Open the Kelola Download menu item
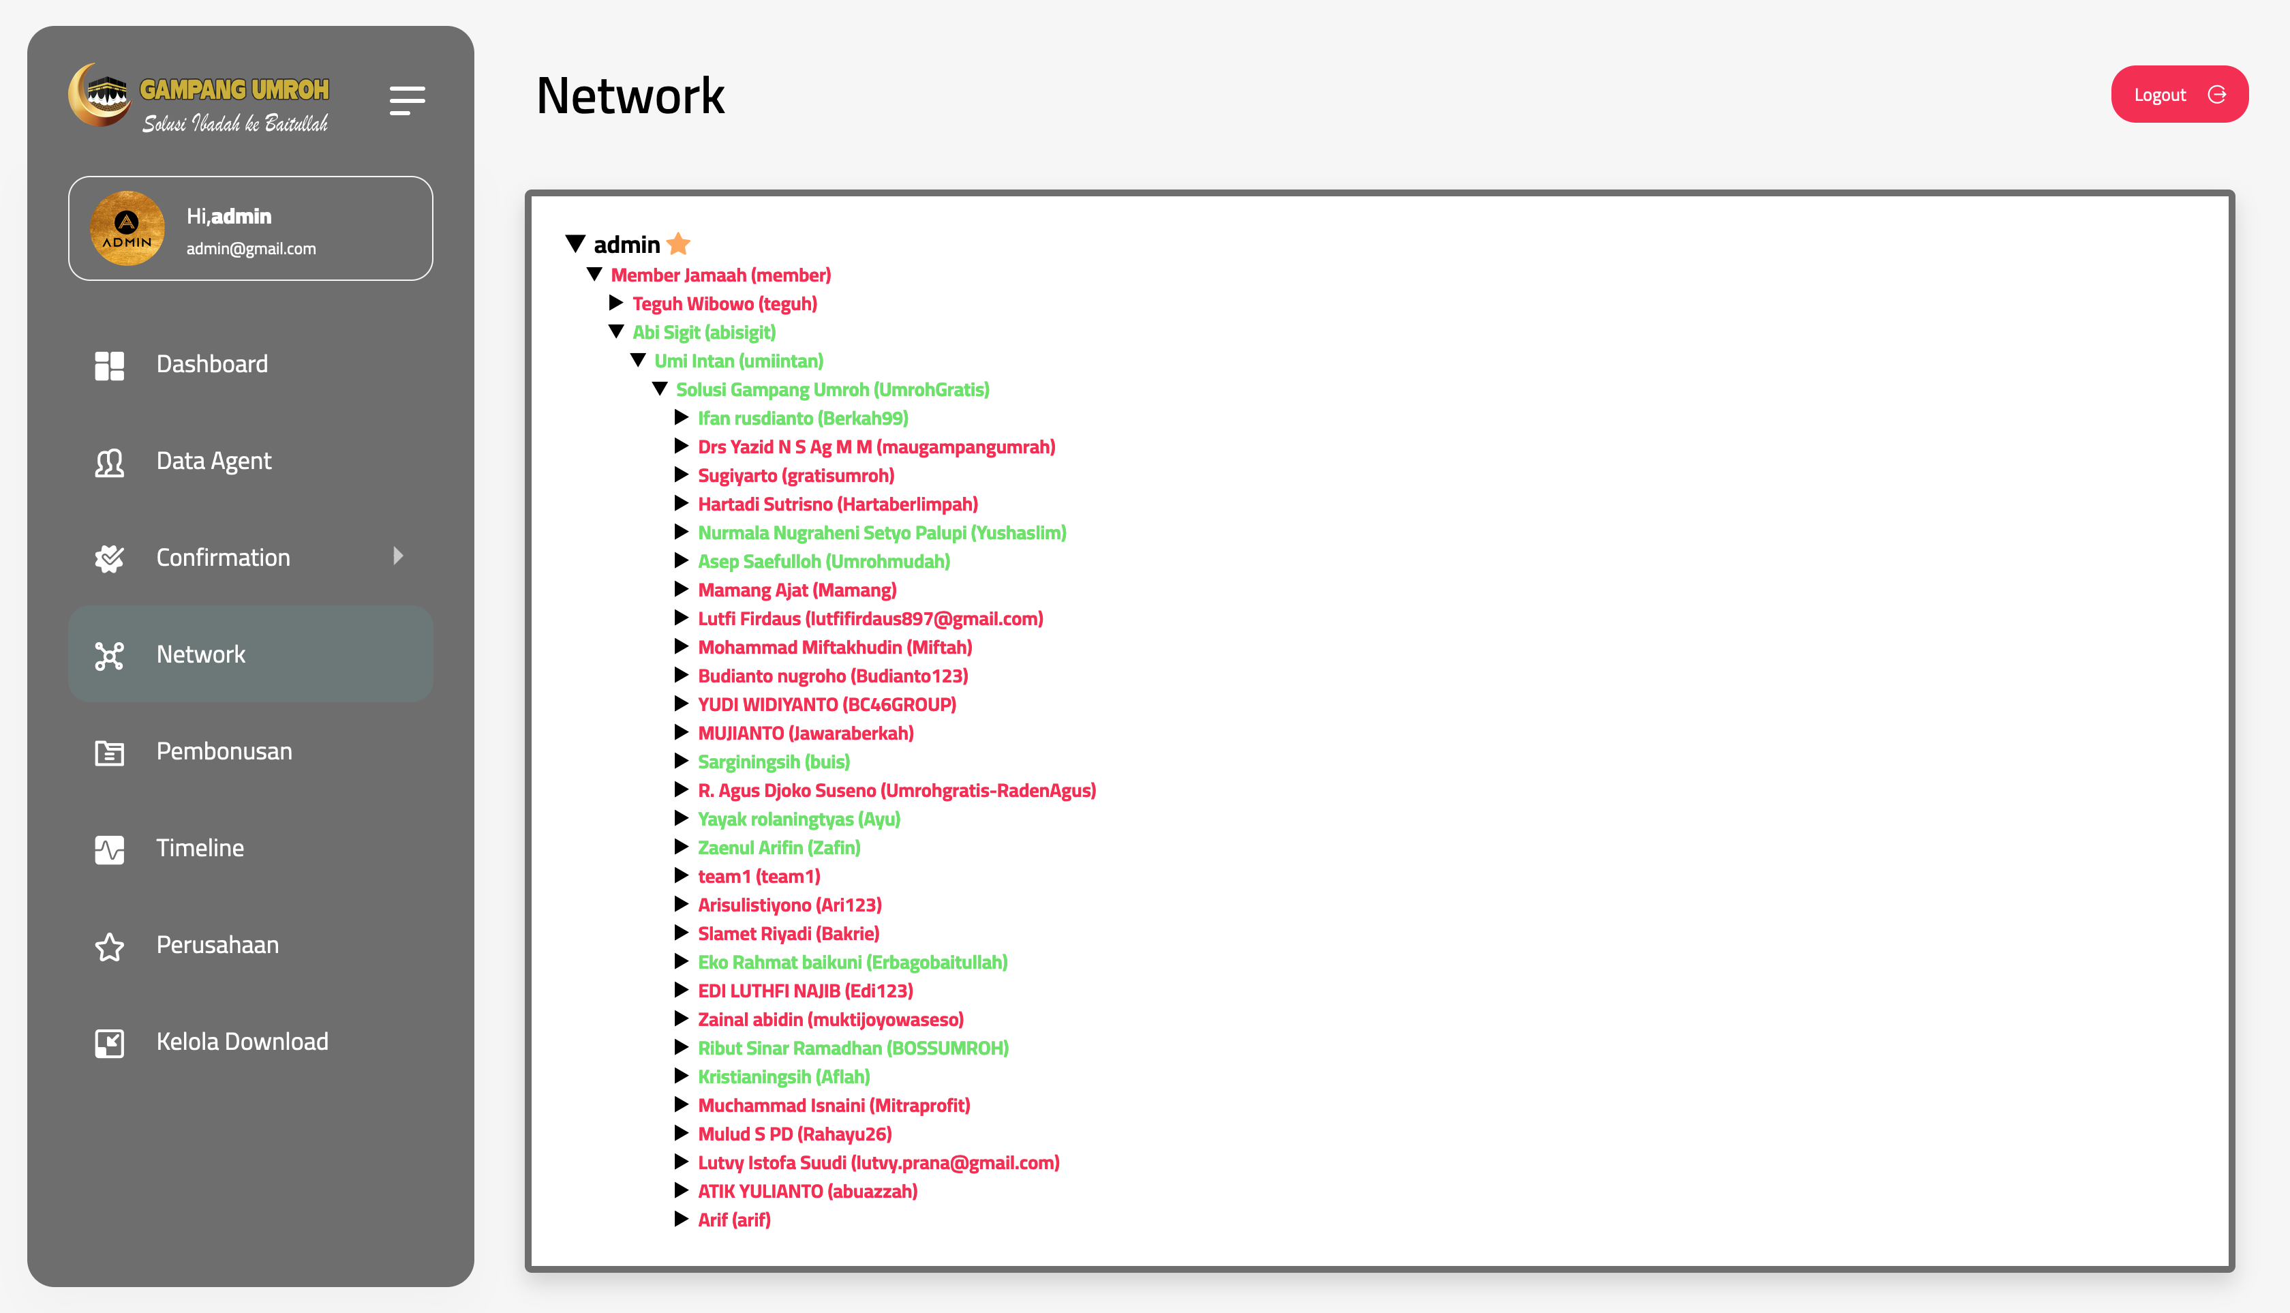Screen dimensions: 2290x1313 click(251, 1042)
